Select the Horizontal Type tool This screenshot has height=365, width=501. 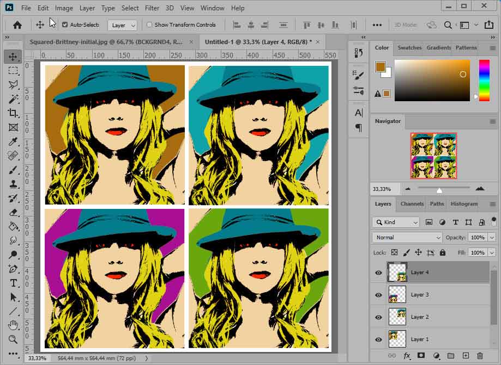click(13, 283)
